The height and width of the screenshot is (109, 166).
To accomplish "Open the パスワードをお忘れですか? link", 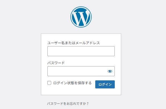I will tap(68, 103).
